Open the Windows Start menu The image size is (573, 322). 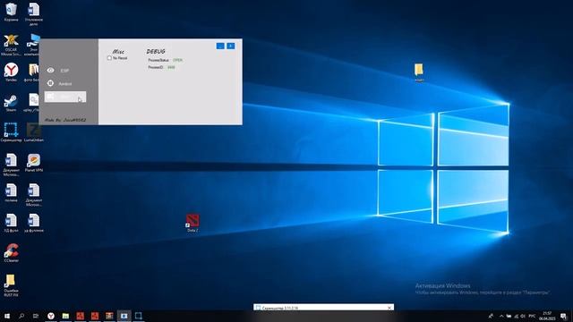tap(7, 316)
